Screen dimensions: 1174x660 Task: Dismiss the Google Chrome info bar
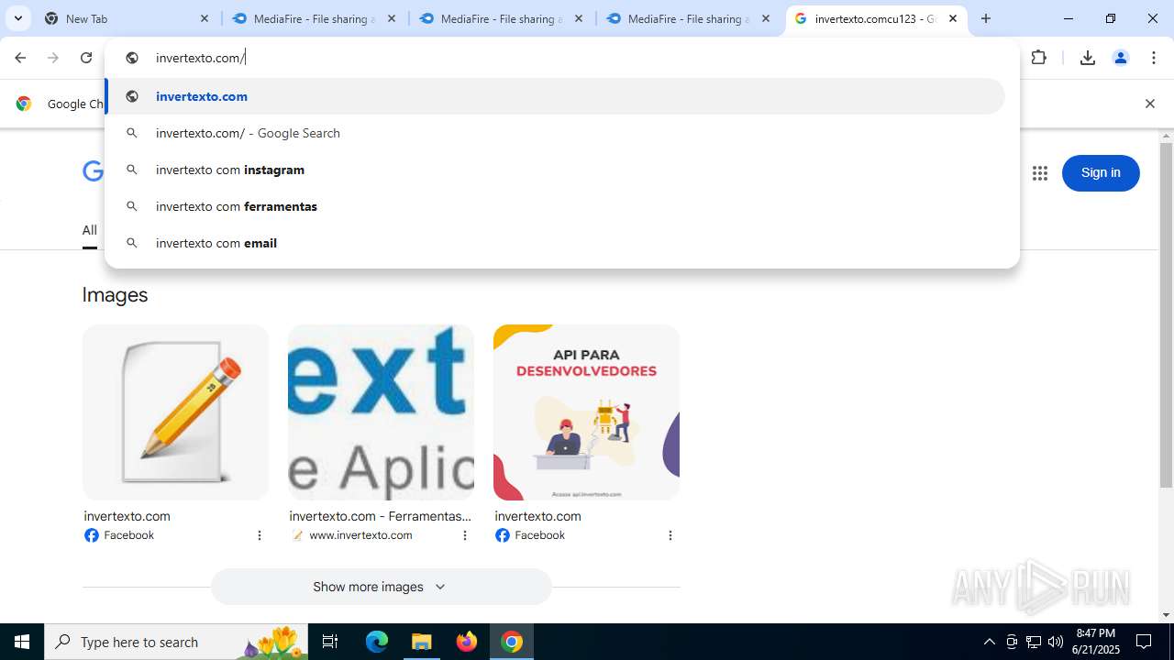coord(1149,104)
